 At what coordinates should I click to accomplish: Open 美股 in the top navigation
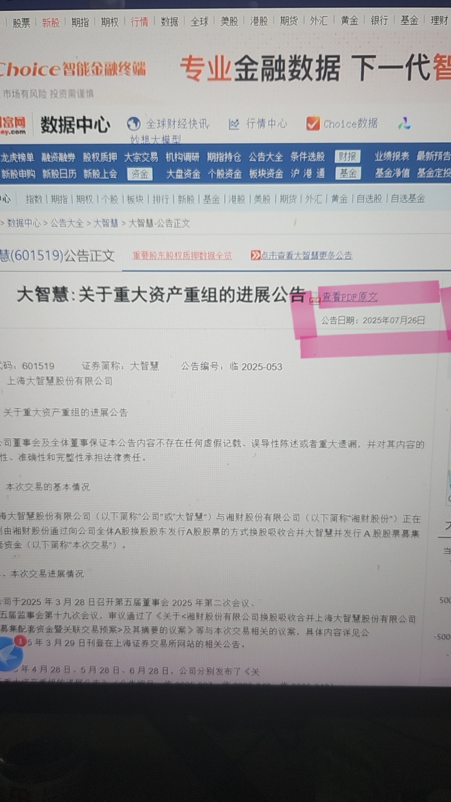[229, 21]
